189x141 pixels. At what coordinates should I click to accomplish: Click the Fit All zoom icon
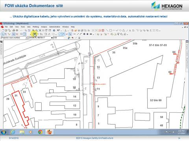point(40,31)
